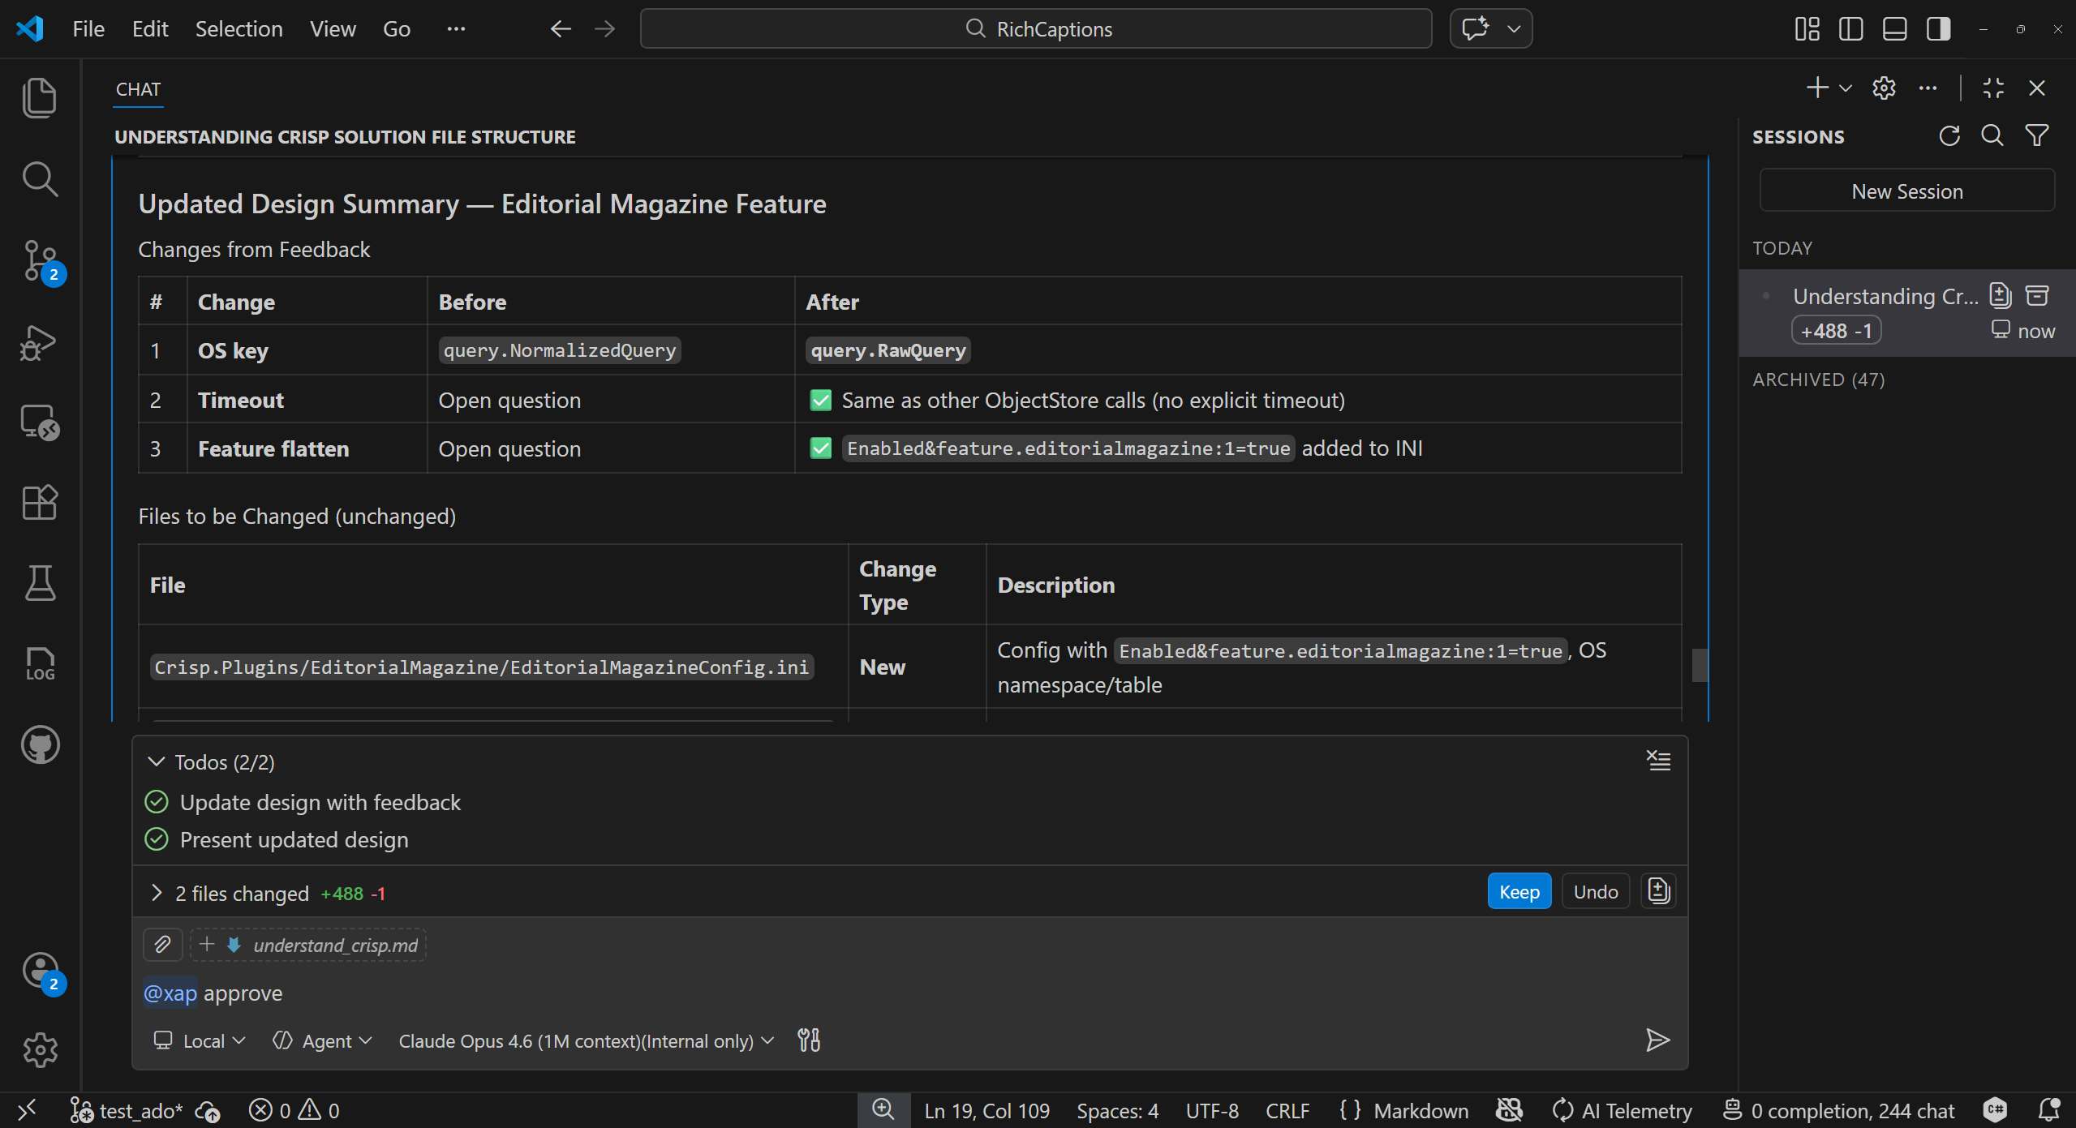Open Configure Tools in chat input

coord(809,1040)
